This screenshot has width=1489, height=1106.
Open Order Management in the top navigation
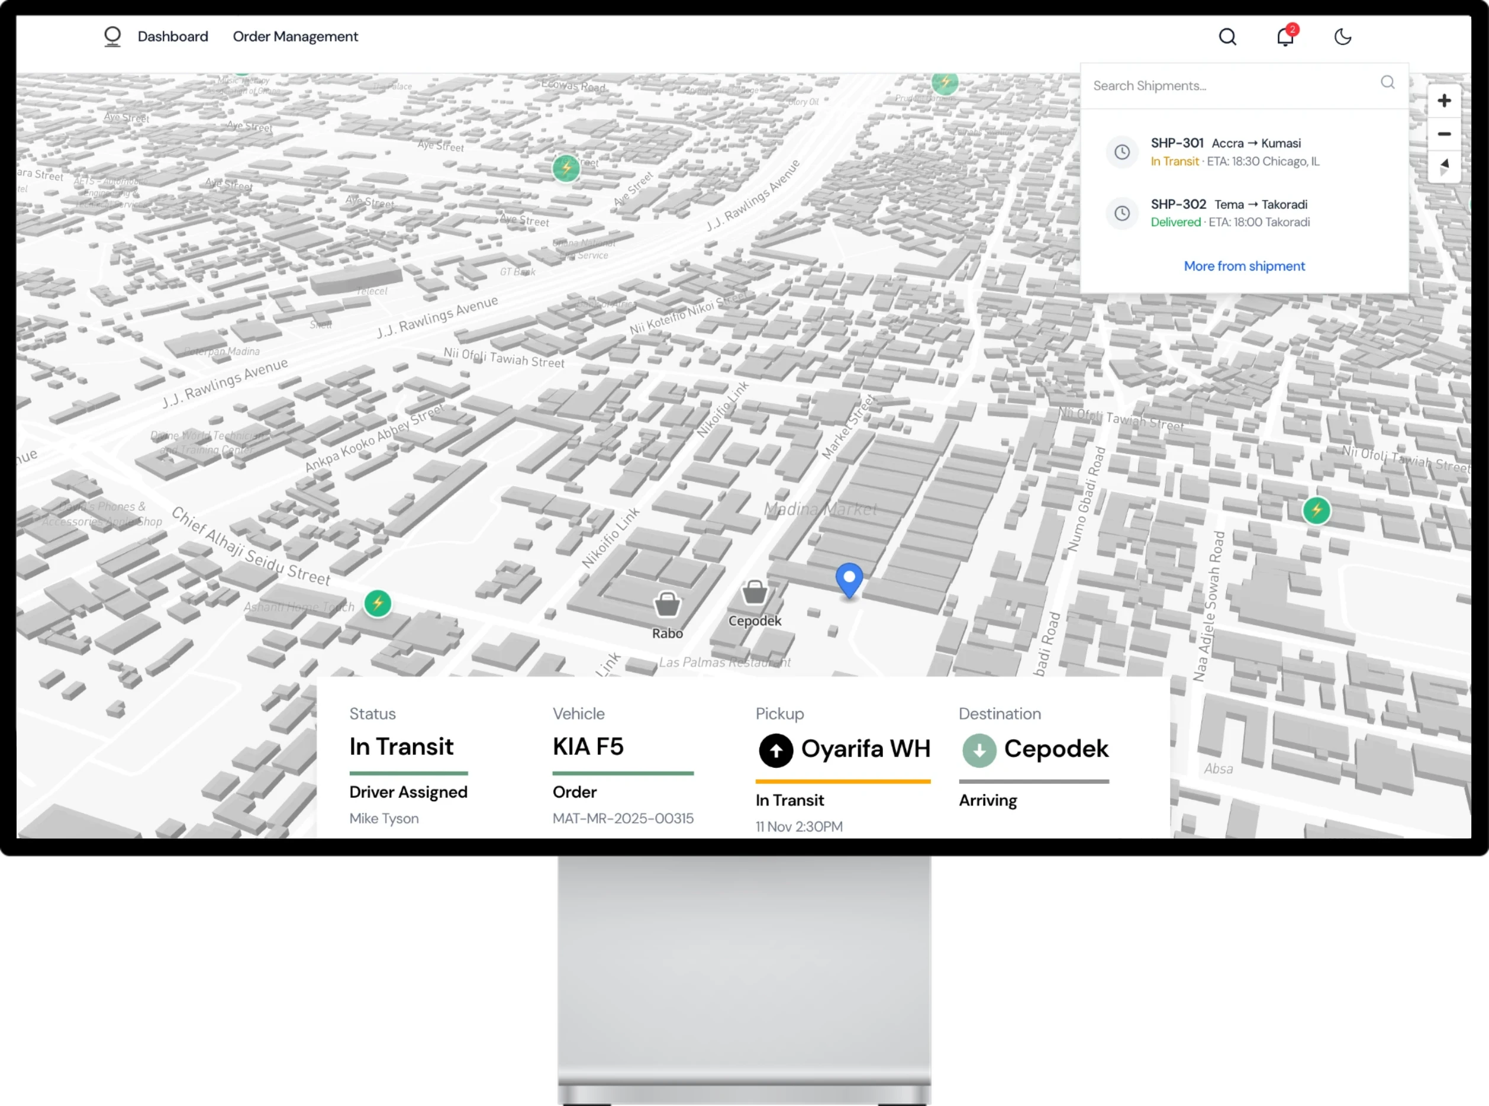click(295, 36)
